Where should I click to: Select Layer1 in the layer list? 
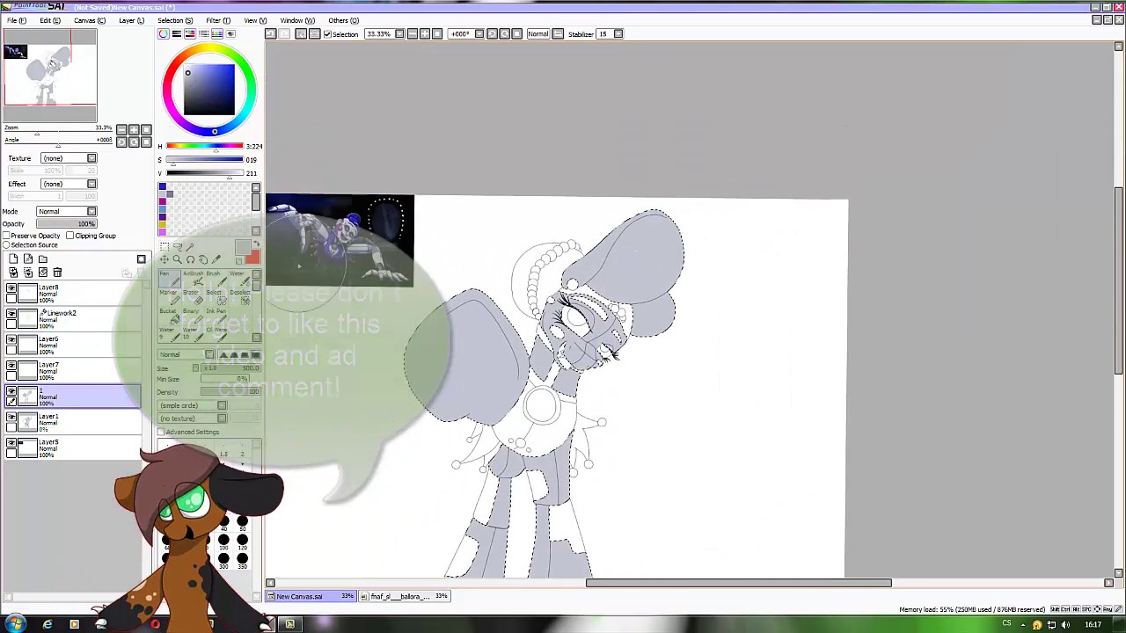click(x=72, y=423)
